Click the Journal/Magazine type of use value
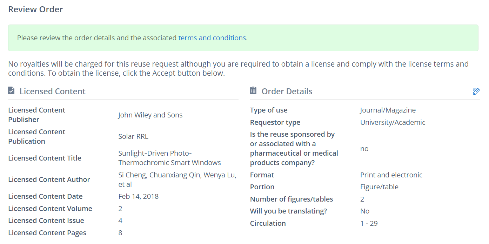The height and width of the screenshot is (244, 489). (388, 110)
